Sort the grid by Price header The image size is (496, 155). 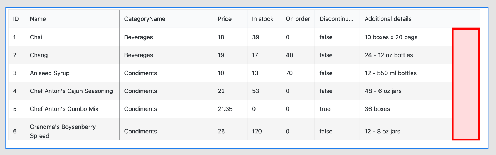click(224, 19)
